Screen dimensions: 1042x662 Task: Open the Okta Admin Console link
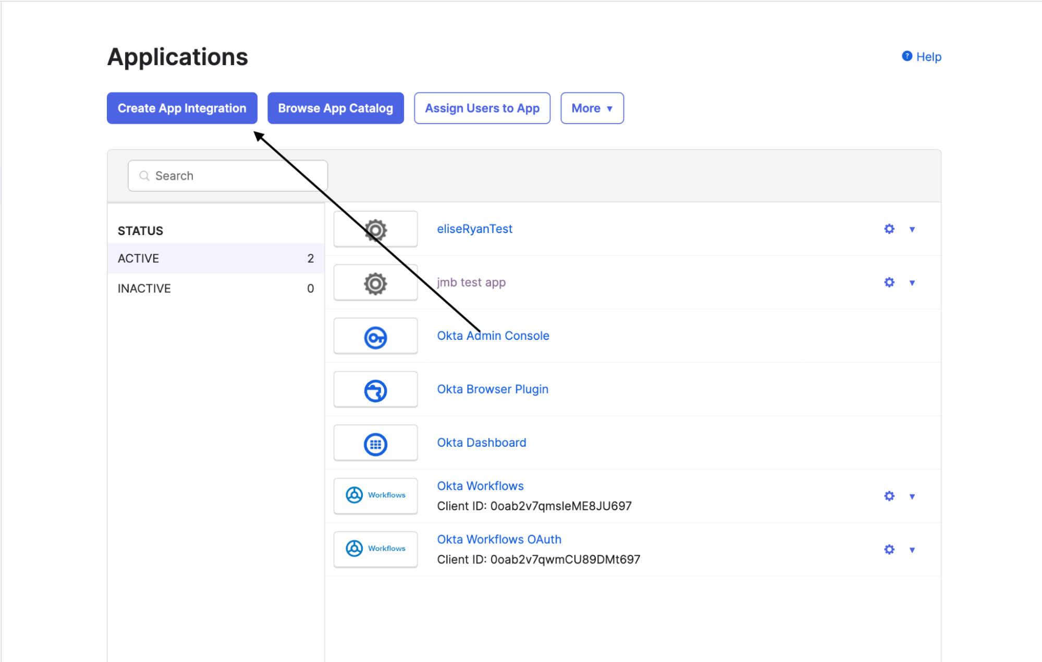[x=493, y=336]
